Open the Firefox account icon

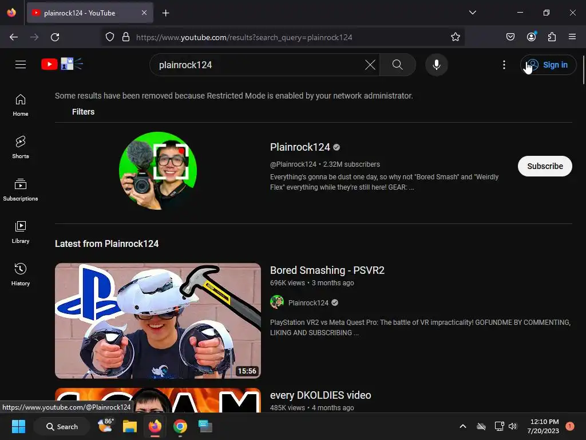coord(531,37)
